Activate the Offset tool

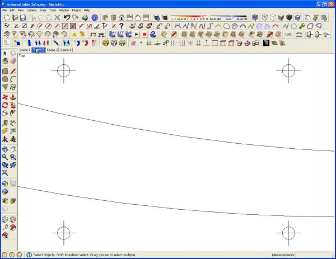(x=13, y=113)
